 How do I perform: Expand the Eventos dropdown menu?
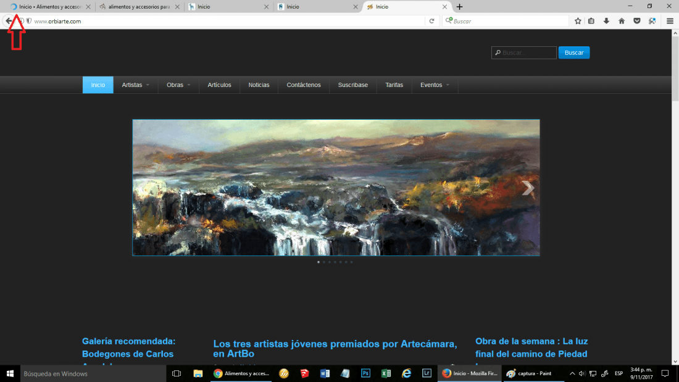tap(435, 85)
